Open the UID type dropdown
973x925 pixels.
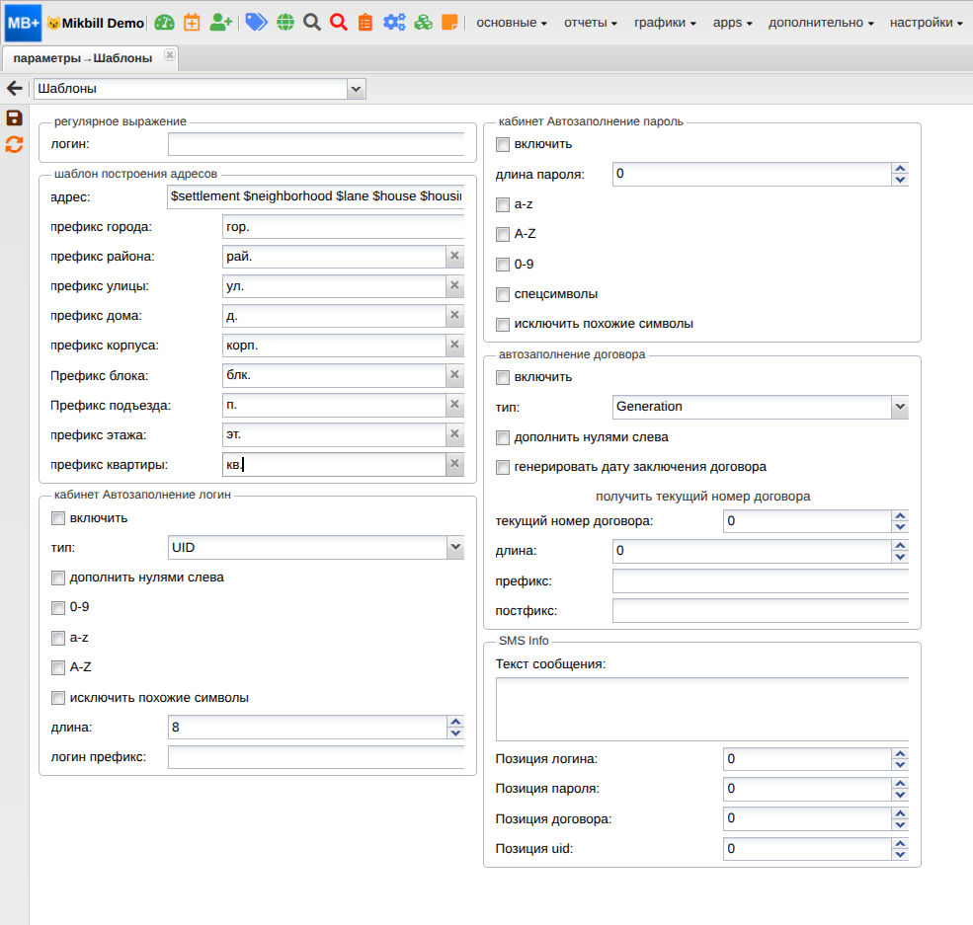[455, 548]
